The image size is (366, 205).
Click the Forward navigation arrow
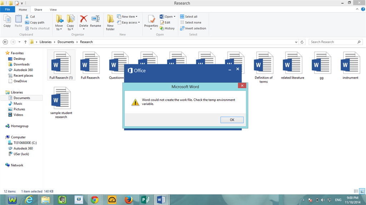(13, 42)
